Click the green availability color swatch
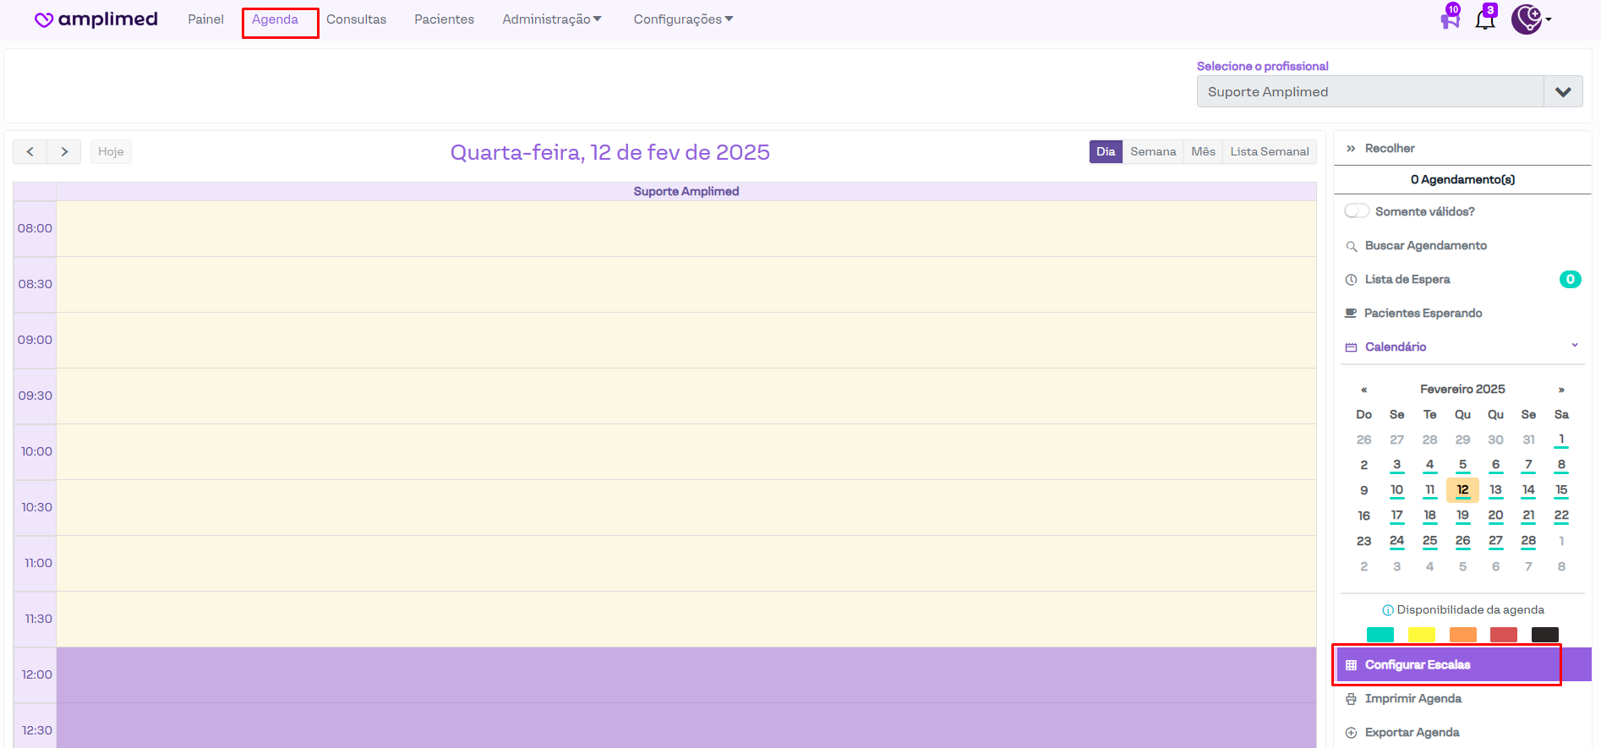Image resolution: width=1601 pixels, height=748 pixels. coord(1380,635)
